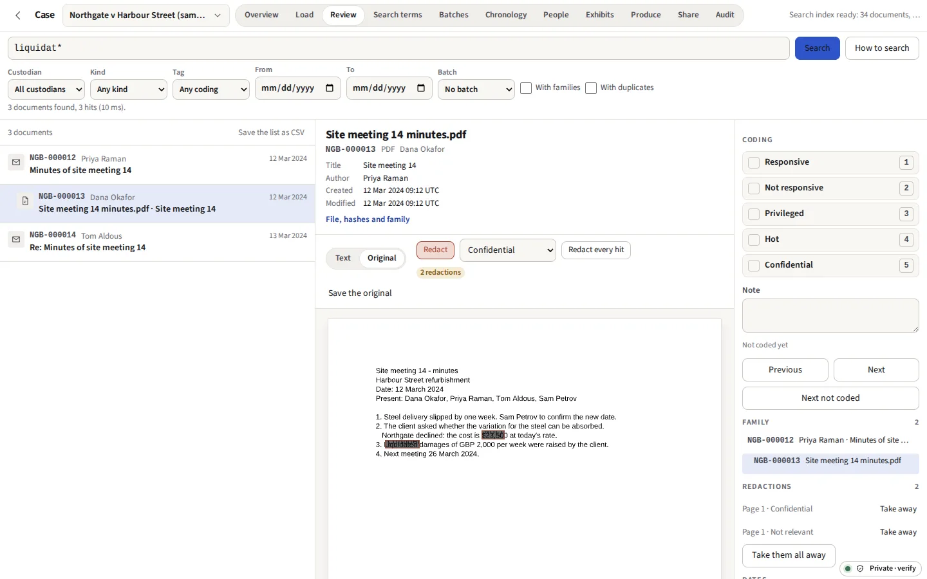This screenshot has width=927, height=579.
Task: Open the Exhibits tab
Action: click(600, 15)
